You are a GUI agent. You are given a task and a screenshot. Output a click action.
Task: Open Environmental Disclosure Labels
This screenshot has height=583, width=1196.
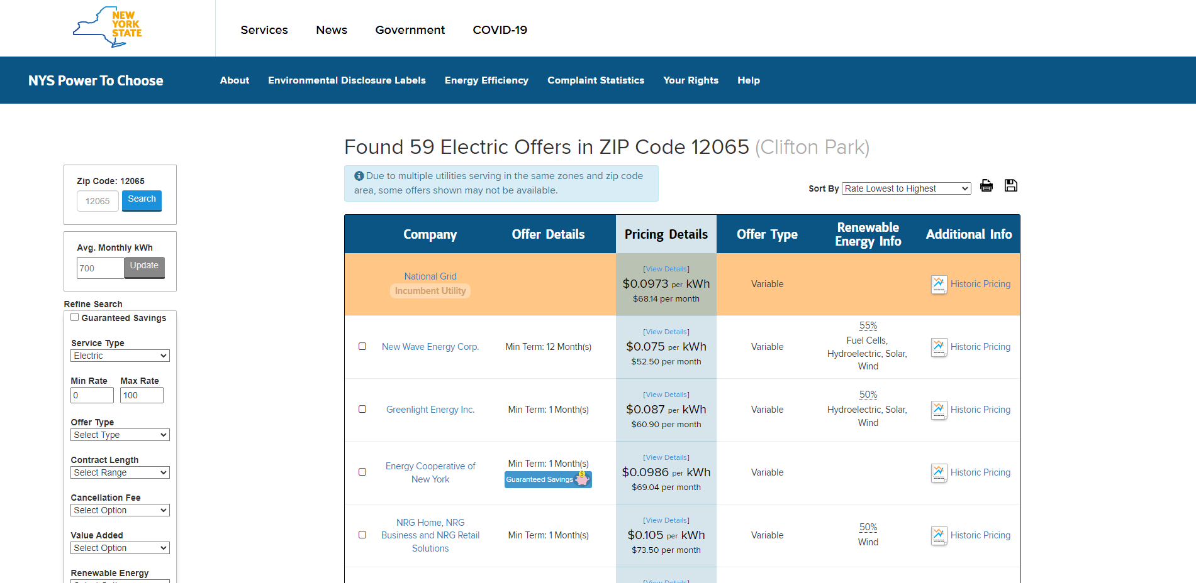point(347,80)
